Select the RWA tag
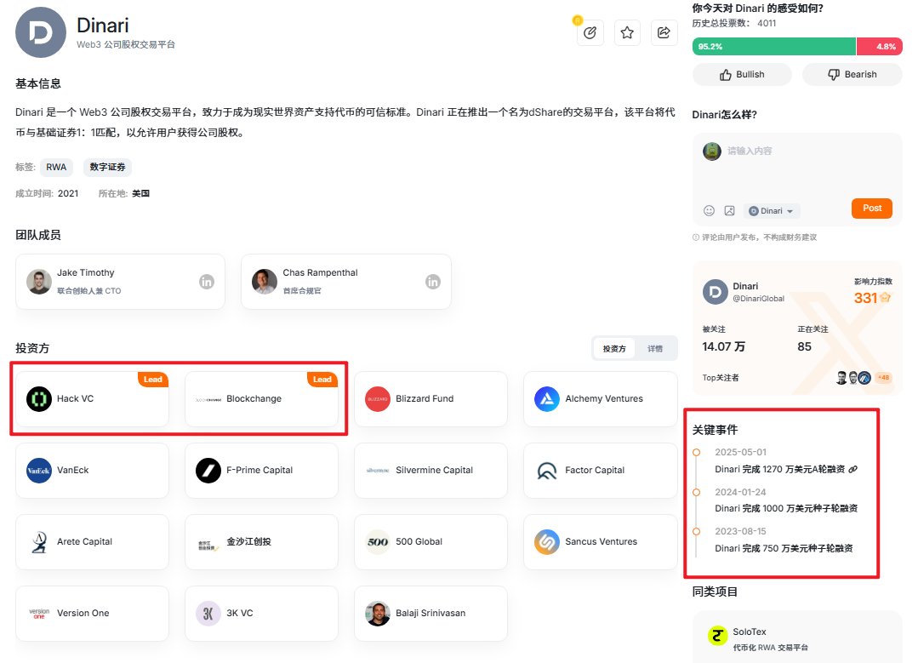Image resolution: width=918 pixels, height=663 pixels. (56, 167)
